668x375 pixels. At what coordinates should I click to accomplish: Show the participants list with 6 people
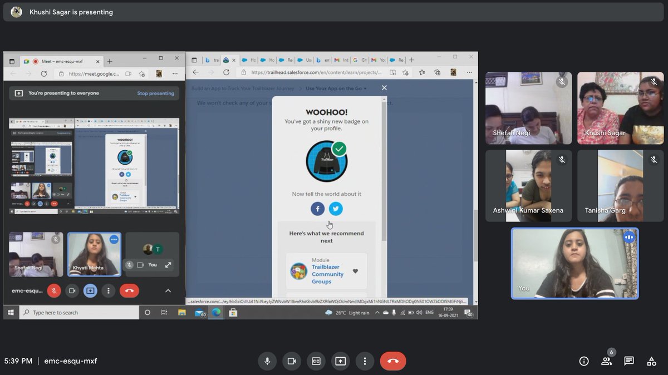tap(607, 361)
